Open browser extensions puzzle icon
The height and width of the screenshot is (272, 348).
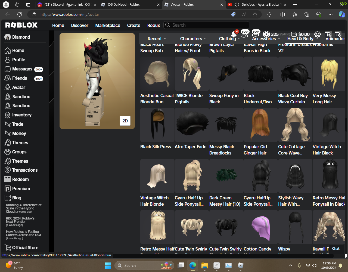(269, 14)
